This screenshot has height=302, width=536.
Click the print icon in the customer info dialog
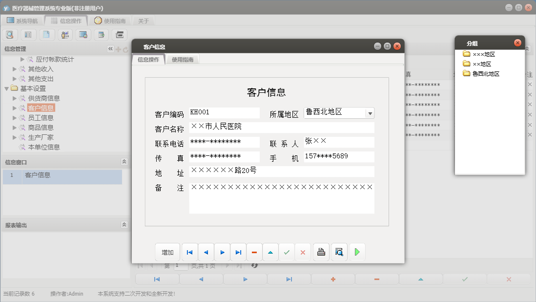point(321,252)
